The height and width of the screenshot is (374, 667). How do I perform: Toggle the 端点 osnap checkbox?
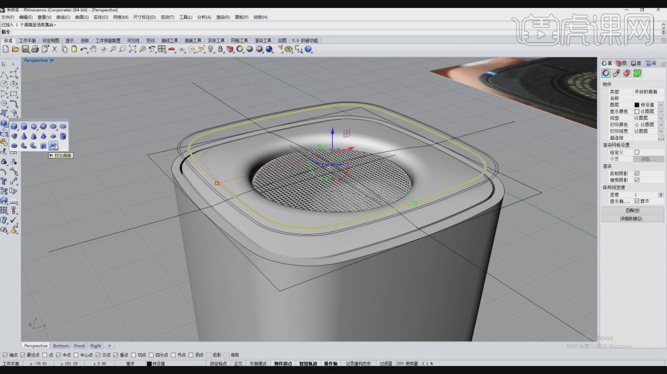(x=5, y=355)
